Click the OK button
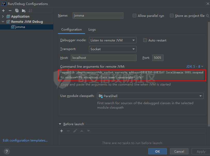This screenshot has height=156, width=210. click(157, 152)
